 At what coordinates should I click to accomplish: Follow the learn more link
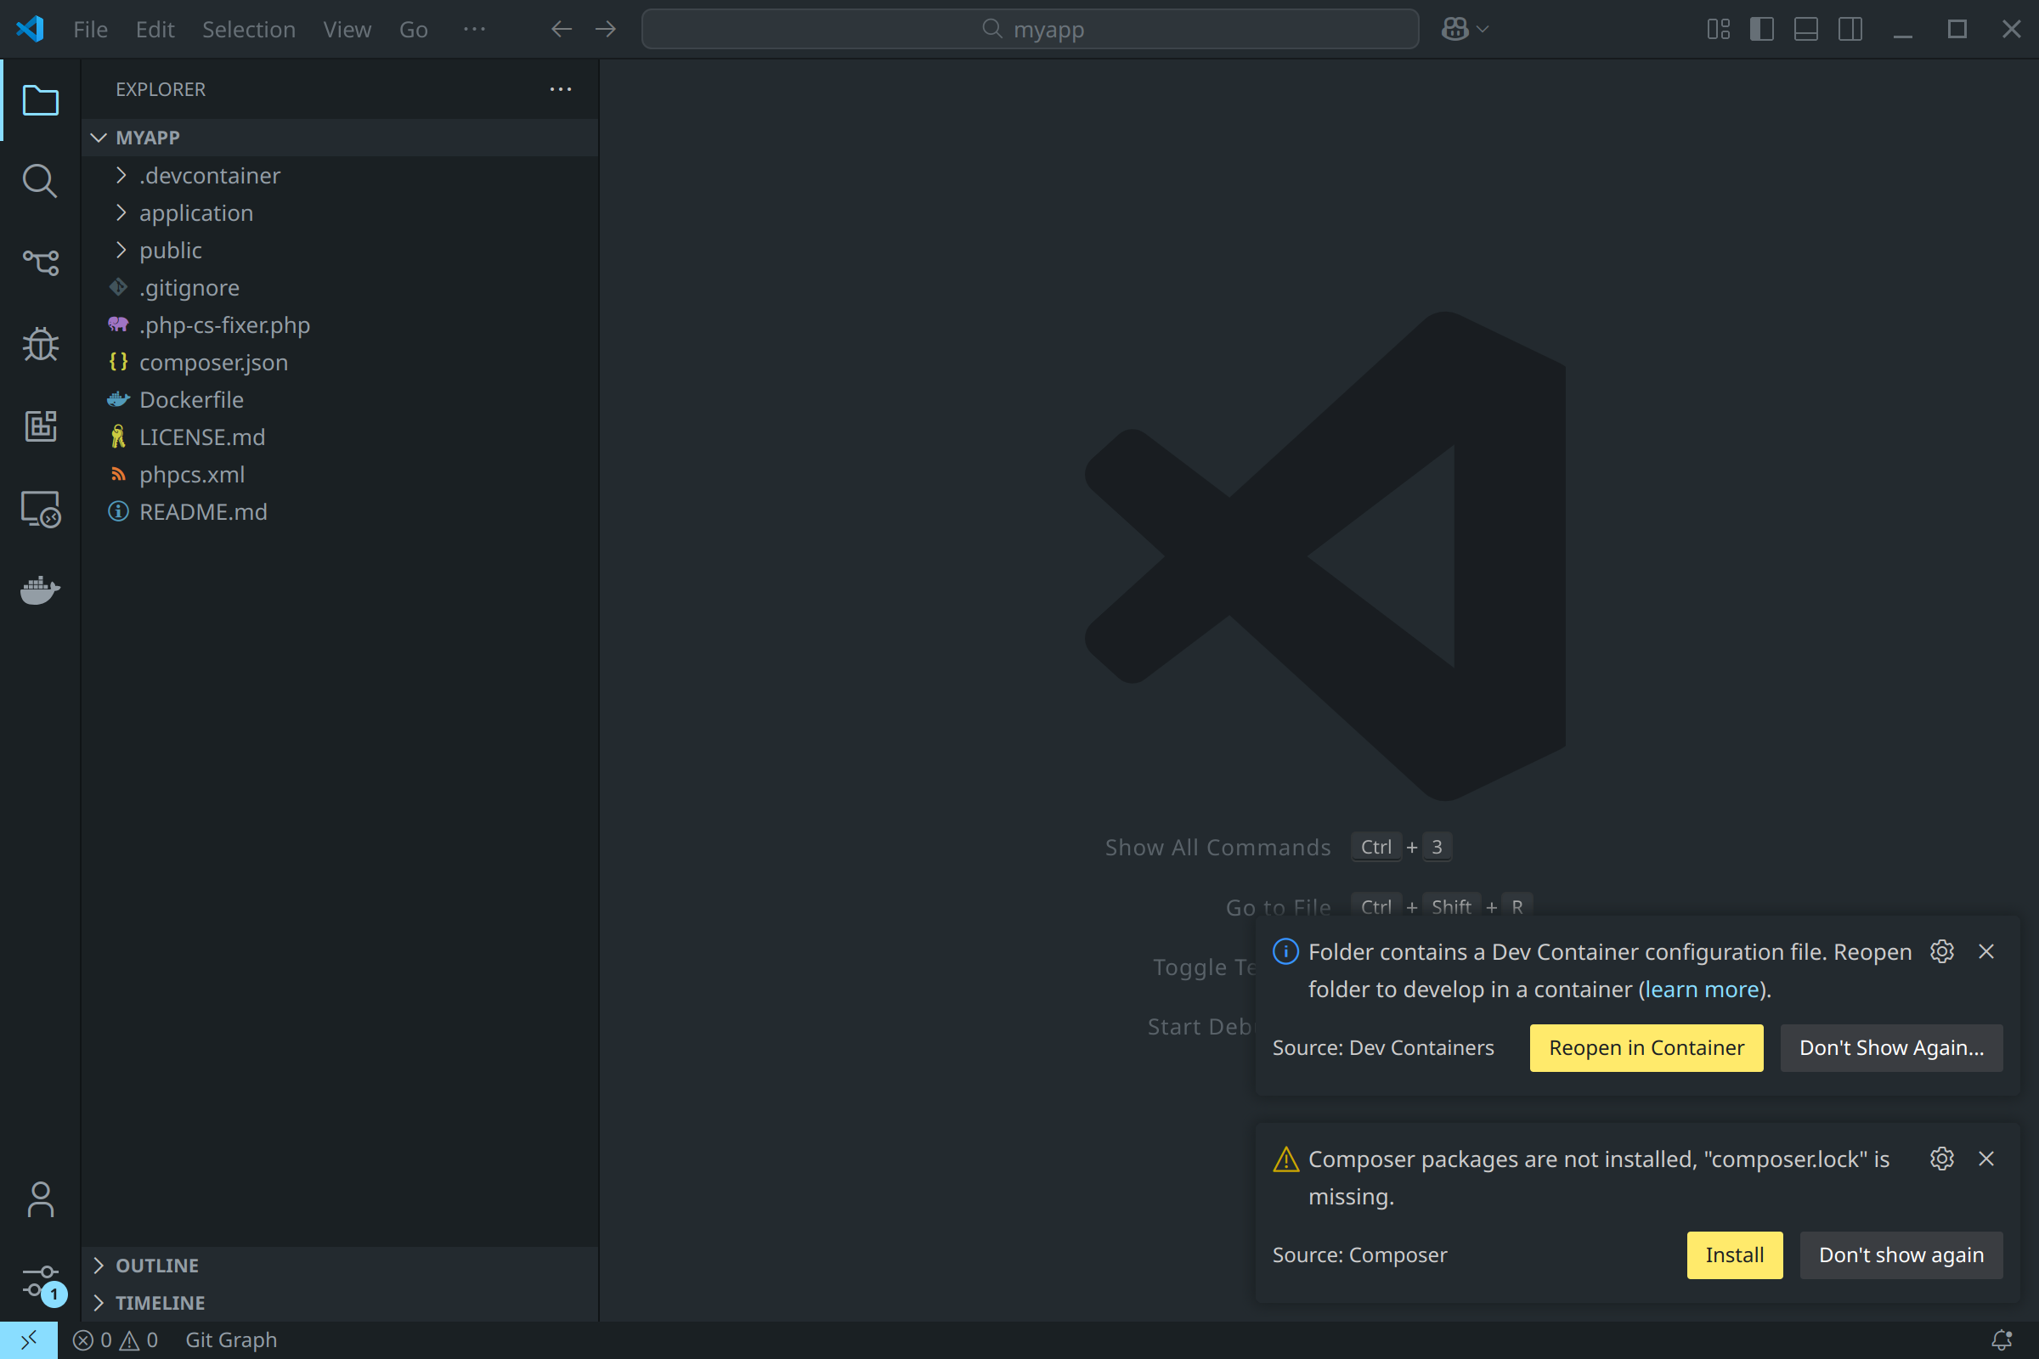click(x=1702, y=989)
